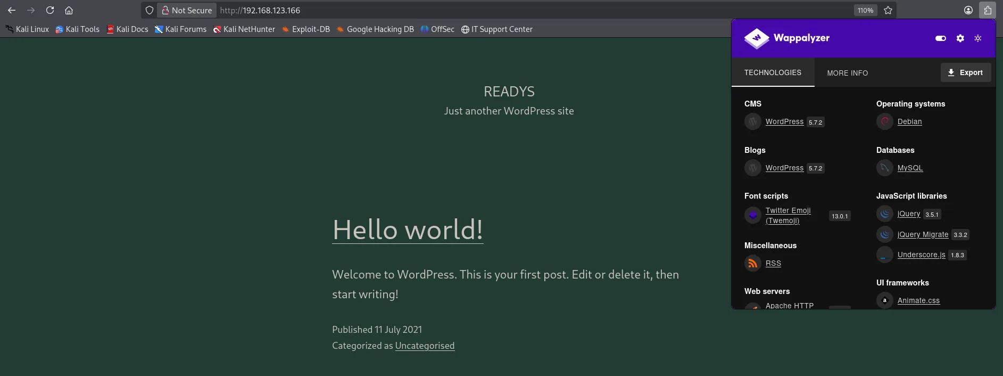Click 'Just another WordPress site' tagline
This screenshot has height=376, width=1003.
coord(509,111)
